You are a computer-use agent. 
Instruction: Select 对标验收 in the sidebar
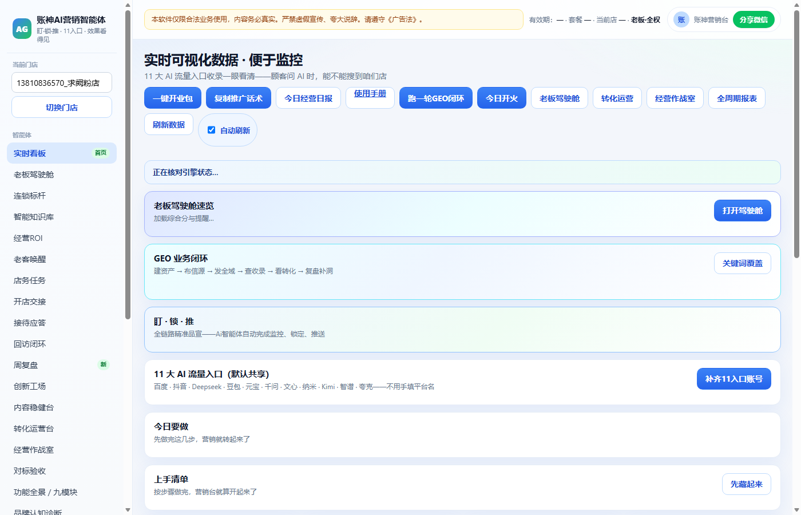pyautogui.click(x=62, y=470)
